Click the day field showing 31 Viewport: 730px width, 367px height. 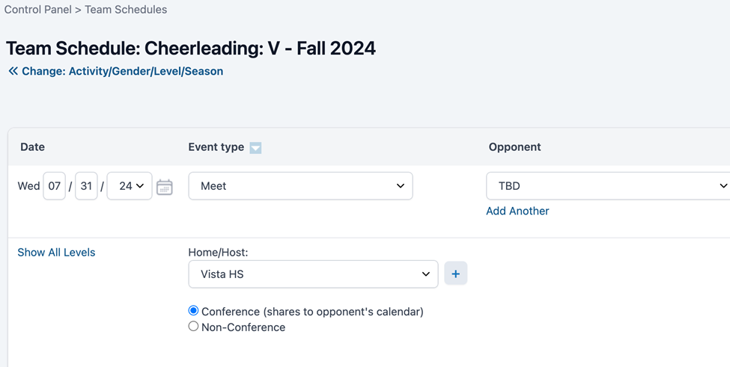(x=86, y=186)
